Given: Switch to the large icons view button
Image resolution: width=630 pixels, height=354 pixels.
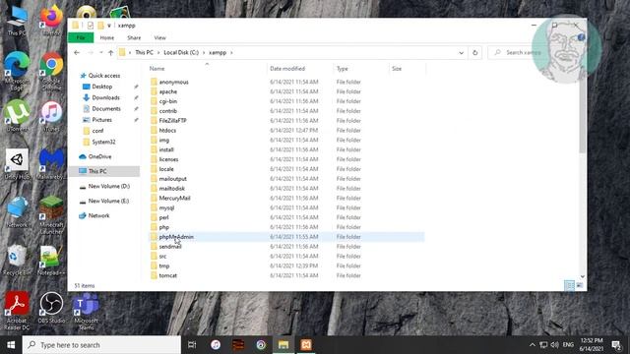Looking at the screenshot, I should point(580,285).
